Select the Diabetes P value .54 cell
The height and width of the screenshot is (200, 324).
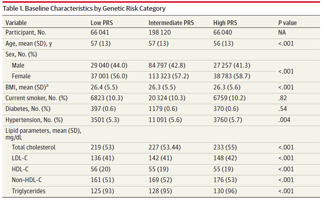pyautogui.click(x=283, y=109)
